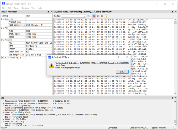The width and height of the screenshot is (178, 130).
Task: Click the Connected status bar entry
Action: (x=112, y=128)
